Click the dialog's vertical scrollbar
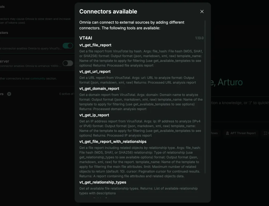 coord(205,97)
